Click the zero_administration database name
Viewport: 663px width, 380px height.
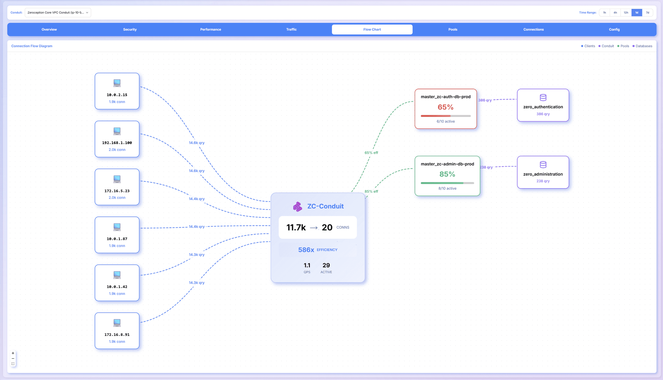click(543, 174)
